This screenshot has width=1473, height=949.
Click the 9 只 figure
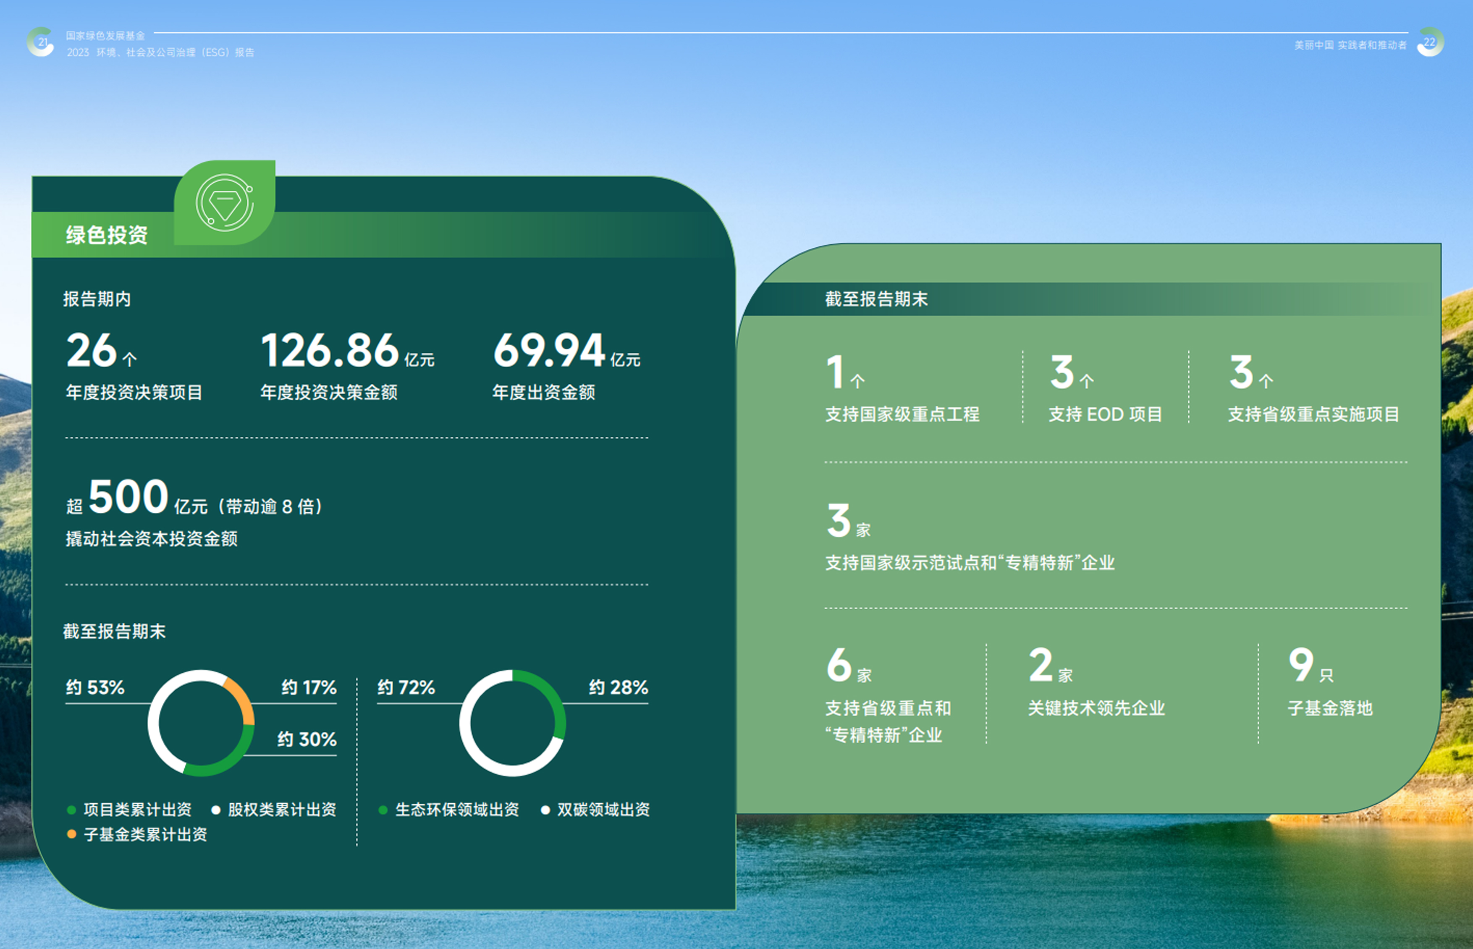tap(1311, 666)
